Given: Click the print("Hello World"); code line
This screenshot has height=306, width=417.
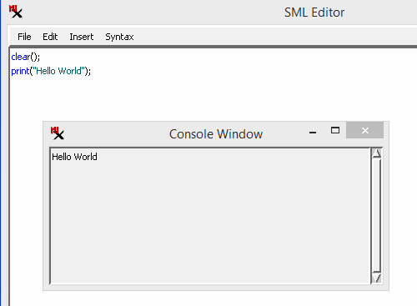Looking at the screenshot, I should coord(51,71).
